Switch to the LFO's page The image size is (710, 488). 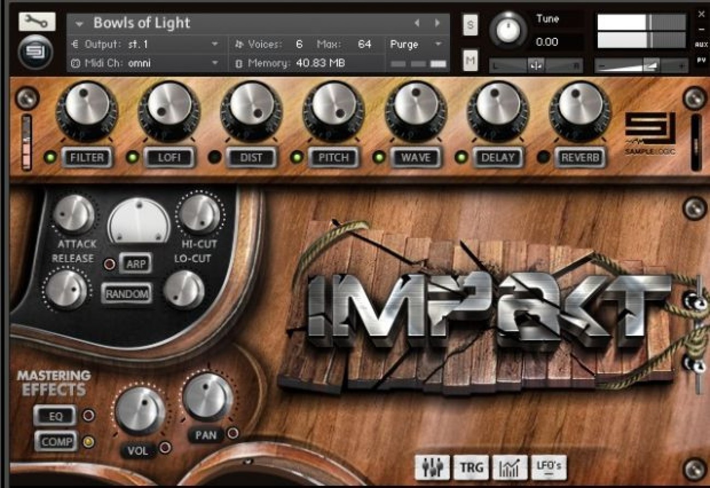pos(549,468)
